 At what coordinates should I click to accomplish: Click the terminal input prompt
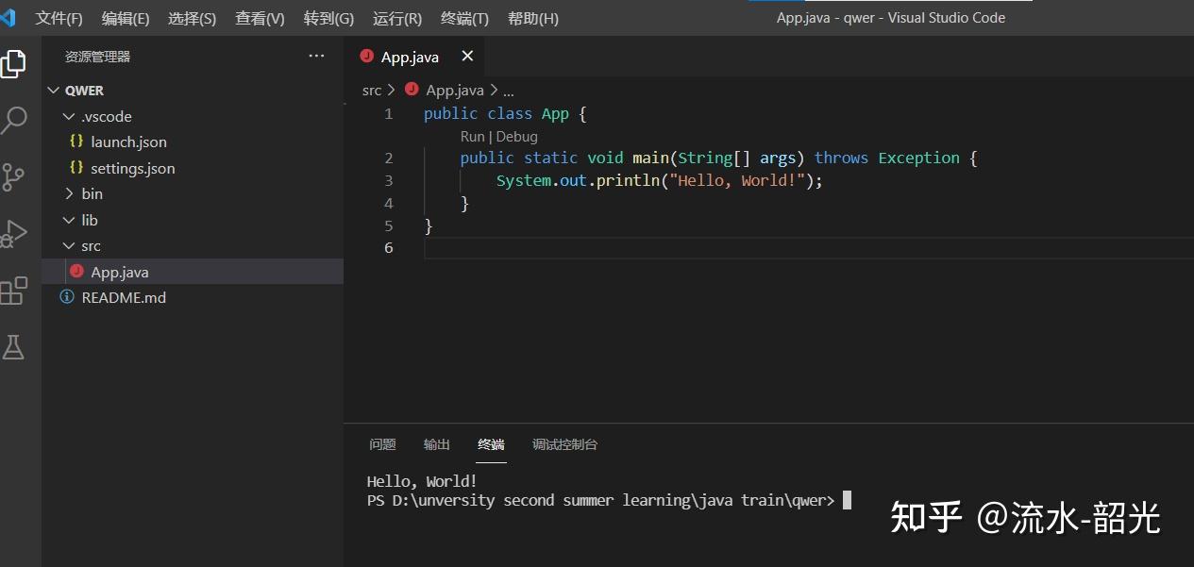tap(845, 500)
